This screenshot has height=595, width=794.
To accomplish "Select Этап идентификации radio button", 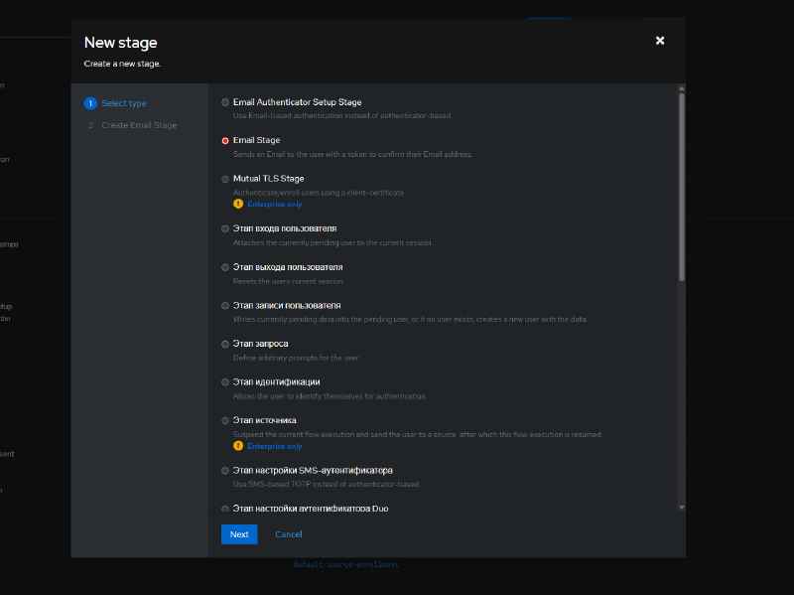I will pyautogui.click(x=225, y=382).
